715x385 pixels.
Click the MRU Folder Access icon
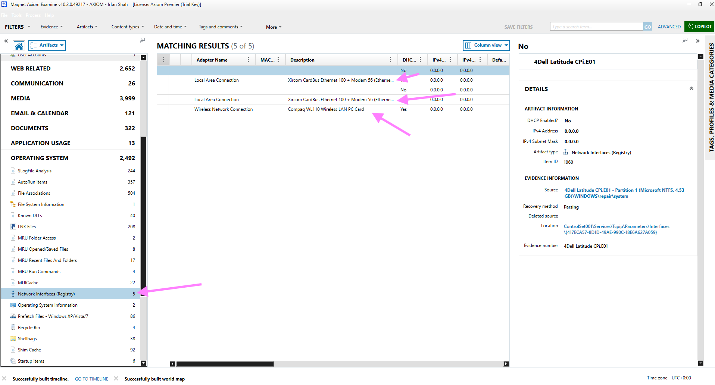13,238
